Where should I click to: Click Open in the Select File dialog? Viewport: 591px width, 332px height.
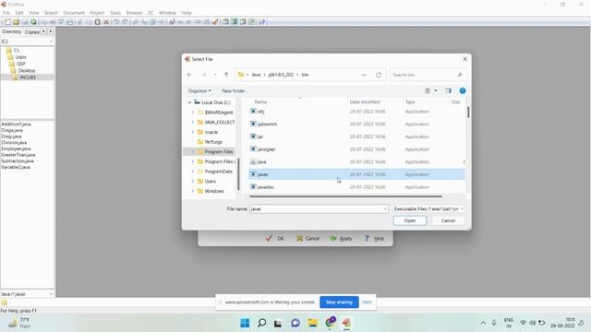click(x=410, y=220)
